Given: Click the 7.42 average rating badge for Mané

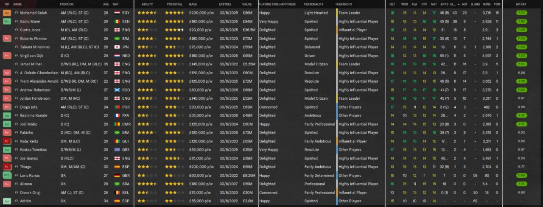Looking at the screenshot, I should pyautogui.click(x=522, y=21).
